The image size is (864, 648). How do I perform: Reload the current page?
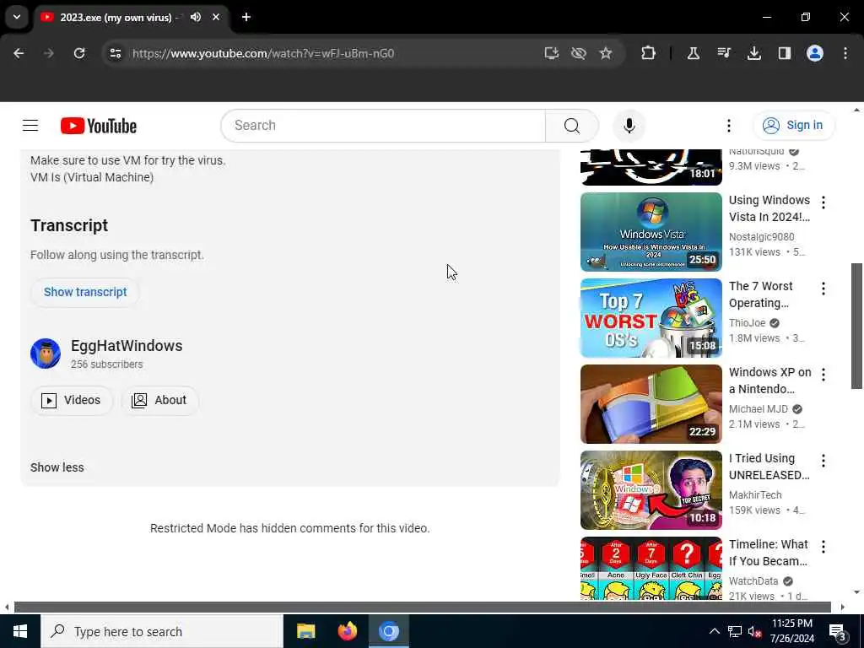[79, 53]
